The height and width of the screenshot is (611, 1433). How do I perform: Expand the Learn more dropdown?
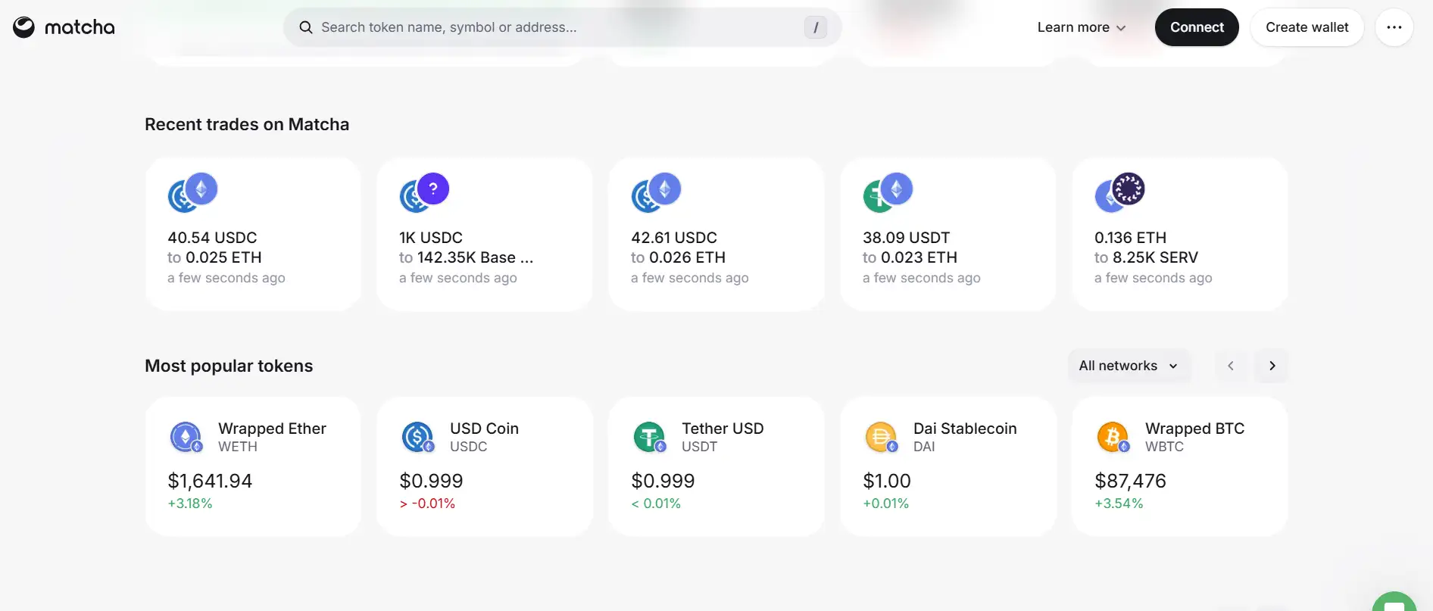coord(1081,27)
